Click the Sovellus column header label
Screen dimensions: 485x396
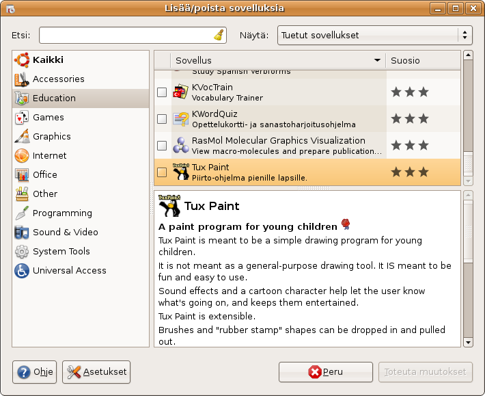[193, 60]
